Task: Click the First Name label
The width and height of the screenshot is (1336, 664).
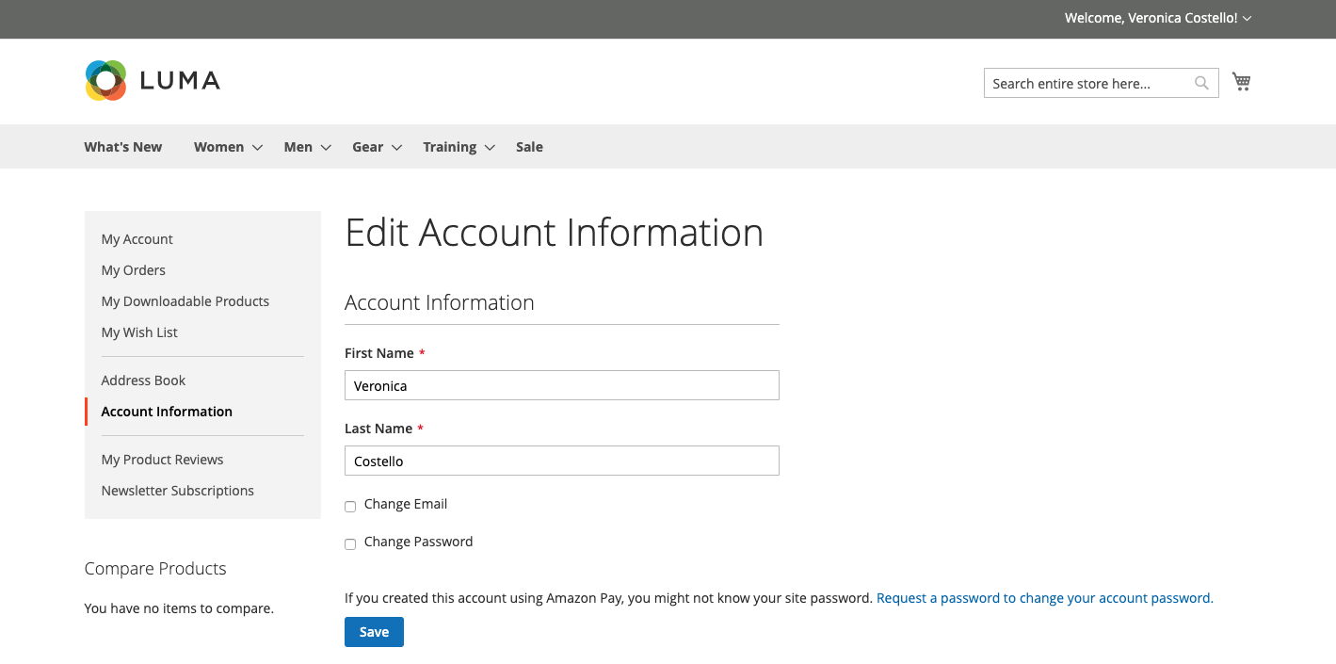Action: pos(379,353)
